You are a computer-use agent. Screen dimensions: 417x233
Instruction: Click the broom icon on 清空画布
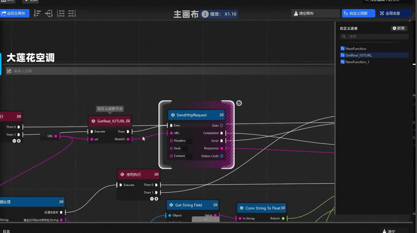point(296,13)
